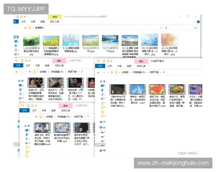Click OneDrive cloud icon in folder 6 sidebar
The width and height of the screenshot is (216, 172).
[x=101, y=122]
